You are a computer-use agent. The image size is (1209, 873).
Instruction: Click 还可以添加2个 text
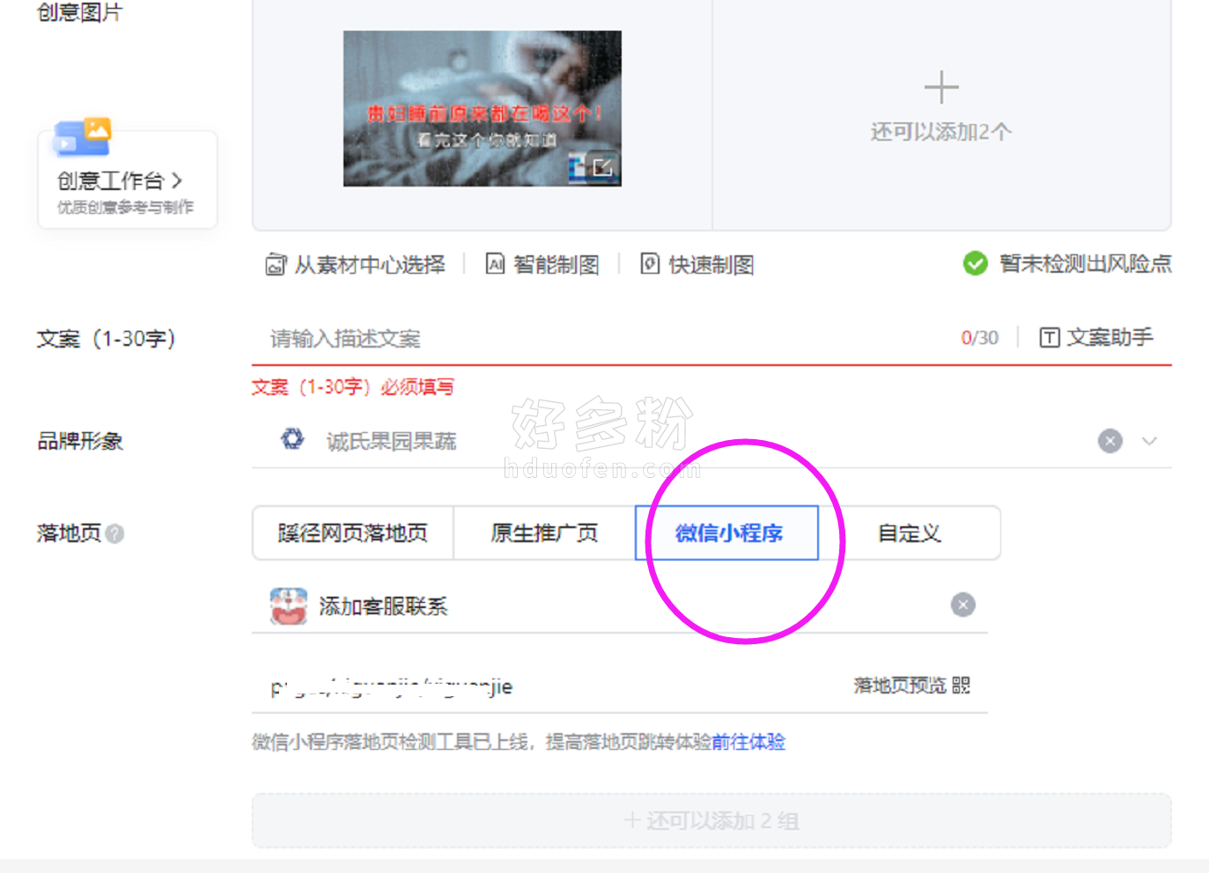(x=941, y=132)
